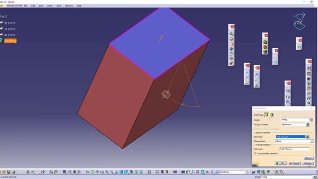
Task: Click the Angle value field
Action: tap(295, 120)
